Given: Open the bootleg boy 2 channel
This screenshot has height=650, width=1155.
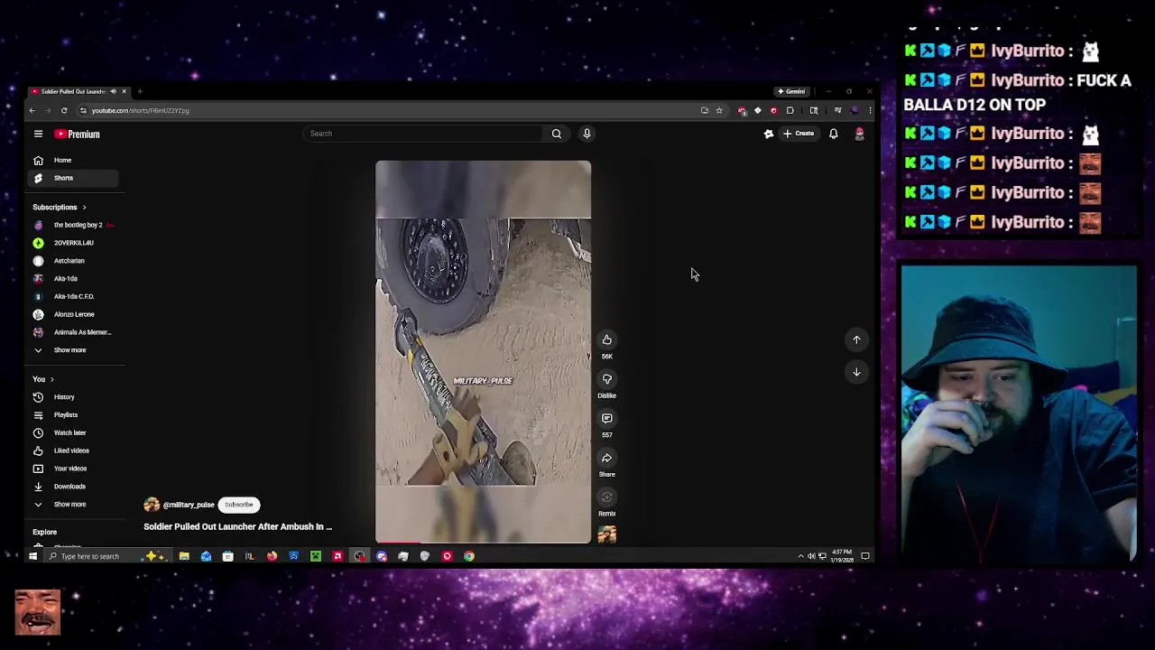Looking at the screenshot, I should tap(72, 225).
